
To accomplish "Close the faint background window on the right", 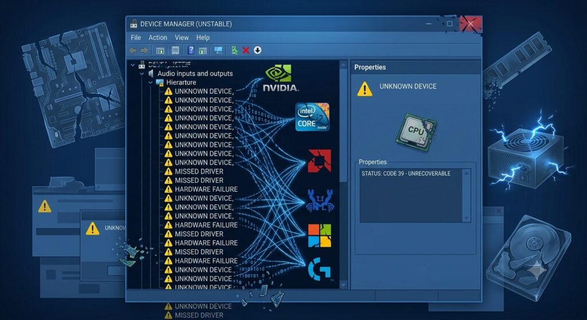I will (x=498, y=212).
